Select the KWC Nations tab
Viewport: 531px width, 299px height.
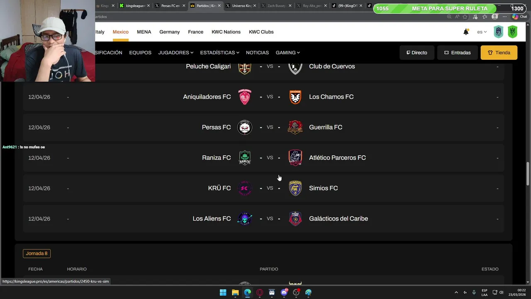click(226, 32)
